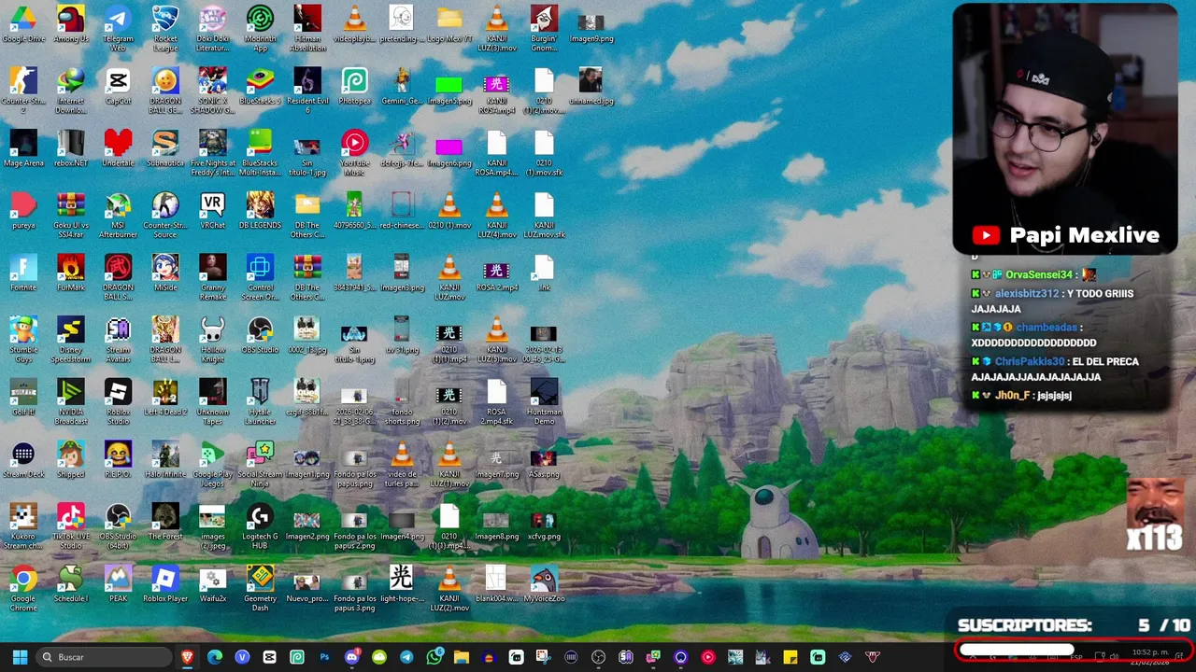1196x672 pixels.
Task: Open the NVIDIA Broadcast desktop shortcut
Action: (71, 402)
